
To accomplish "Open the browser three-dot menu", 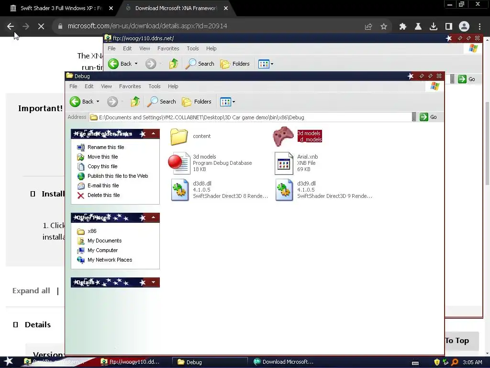I will tap(479, 27).
